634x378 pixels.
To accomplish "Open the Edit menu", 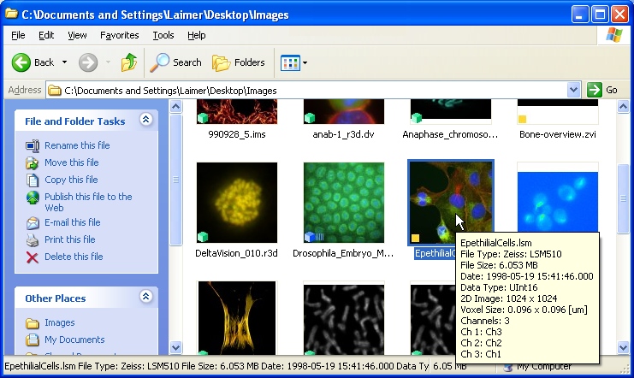I will tap(46, 36).
